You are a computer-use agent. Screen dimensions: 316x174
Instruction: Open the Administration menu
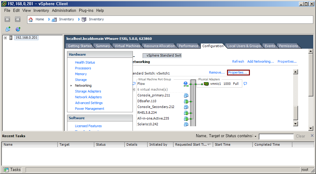click(64, 10)
